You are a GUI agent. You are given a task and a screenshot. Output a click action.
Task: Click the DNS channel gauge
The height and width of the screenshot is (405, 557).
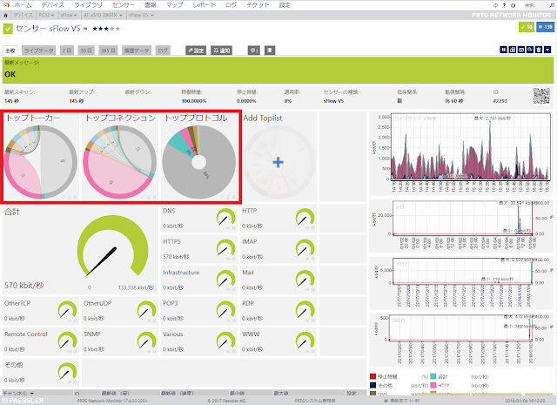(226, 217)
